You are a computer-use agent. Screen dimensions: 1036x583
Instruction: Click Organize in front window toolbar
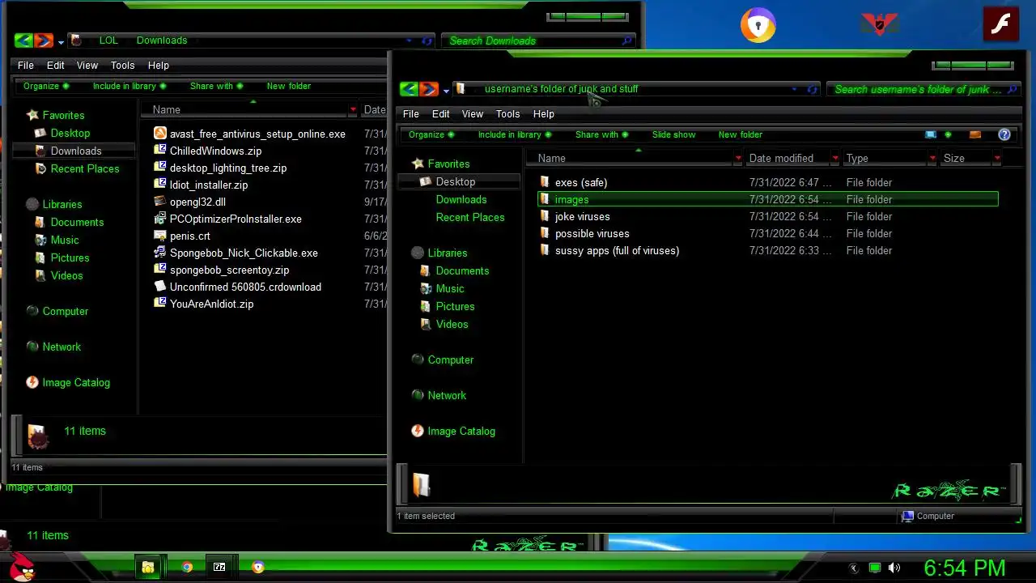pyautogui.click(x=431, y=134)
